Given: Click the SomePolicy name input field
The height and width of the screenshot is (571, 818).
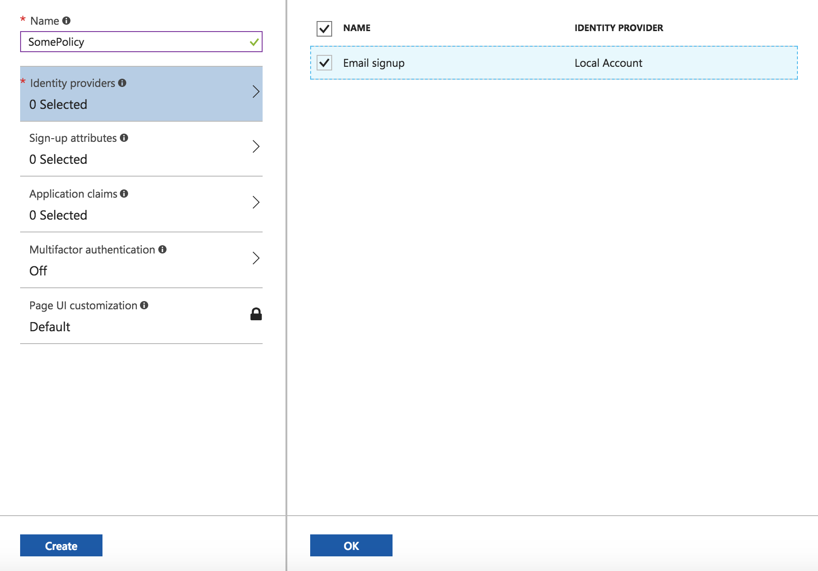Looking at the screenshot, I should click(x=141, y=42).
